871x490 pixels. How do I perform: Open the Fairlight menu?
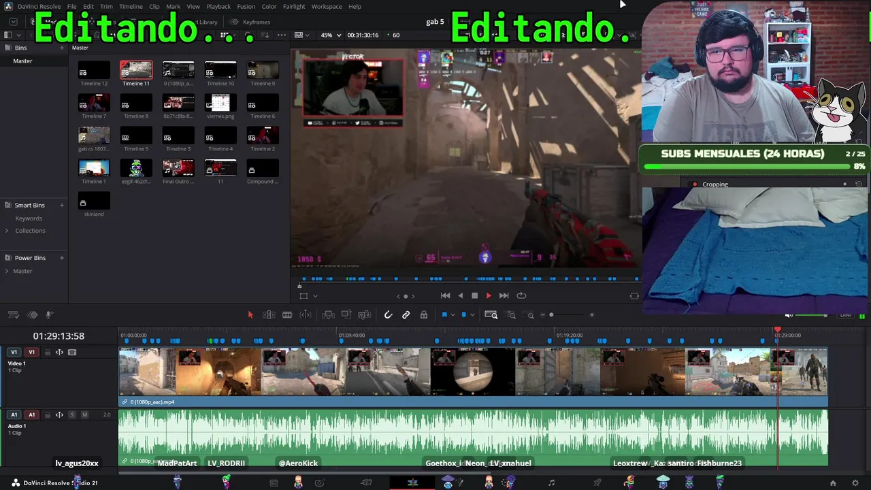click(x=294, y=7)
